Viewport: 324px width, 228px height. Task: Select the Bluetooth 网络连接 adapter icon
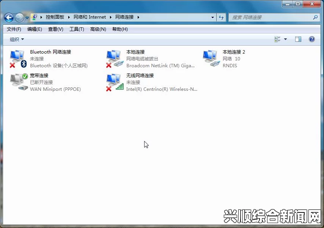pyautogui.click(x=18, y=59)
